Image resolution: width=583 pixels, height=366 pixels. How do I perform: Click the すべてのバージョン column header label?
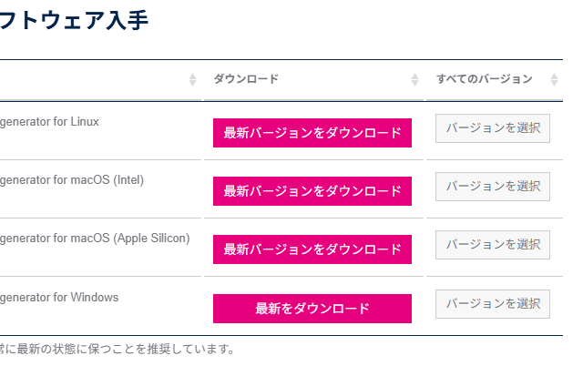(x=484, y=80)
